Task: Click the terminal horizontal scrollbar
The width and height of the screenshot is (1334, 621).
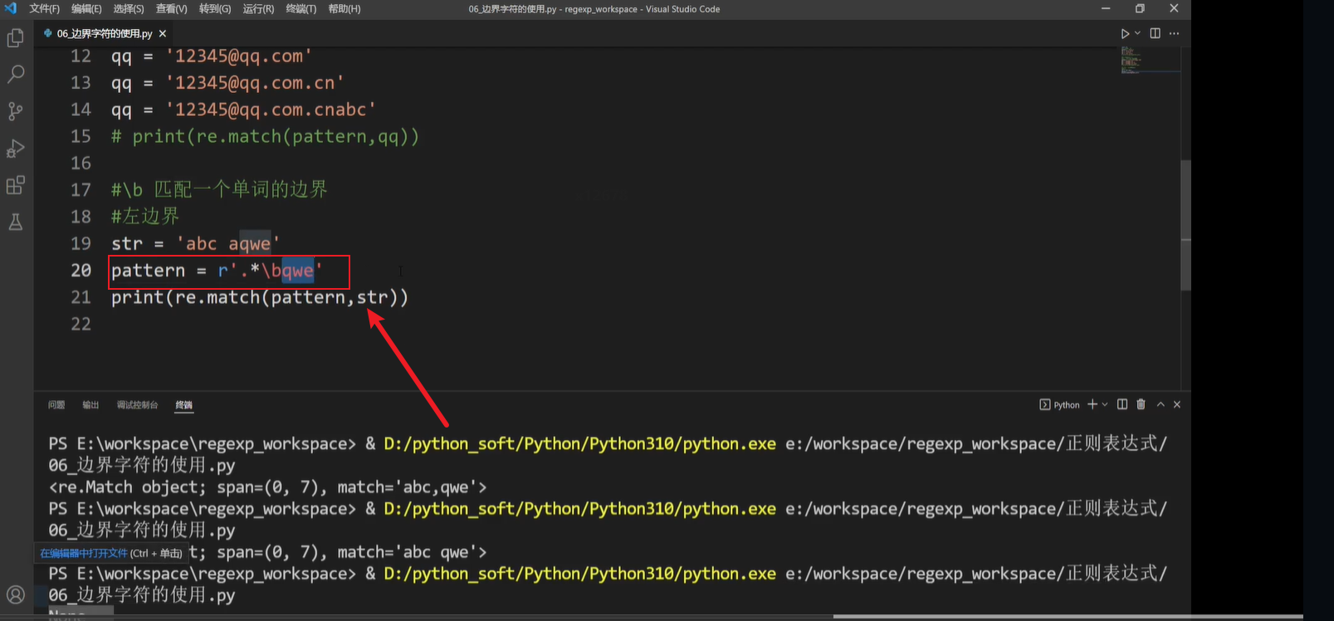Action: (x=1067, y=617)
